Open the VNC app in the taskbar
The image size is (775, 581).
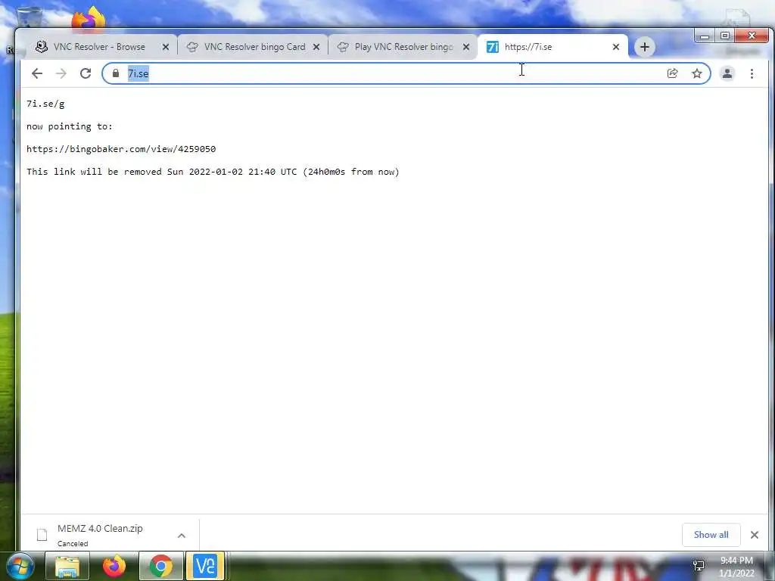205,566
